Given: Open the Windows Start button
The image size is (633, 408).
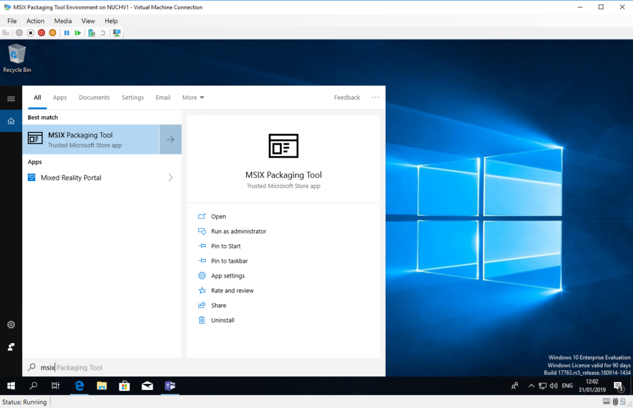Looking at the screenshot, I should [11, 386].
